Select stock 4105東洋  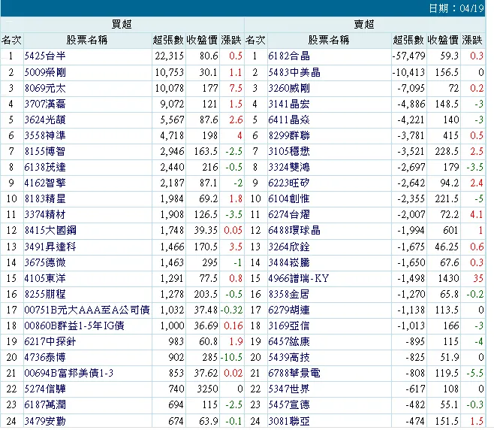click(x=45, y=278)
